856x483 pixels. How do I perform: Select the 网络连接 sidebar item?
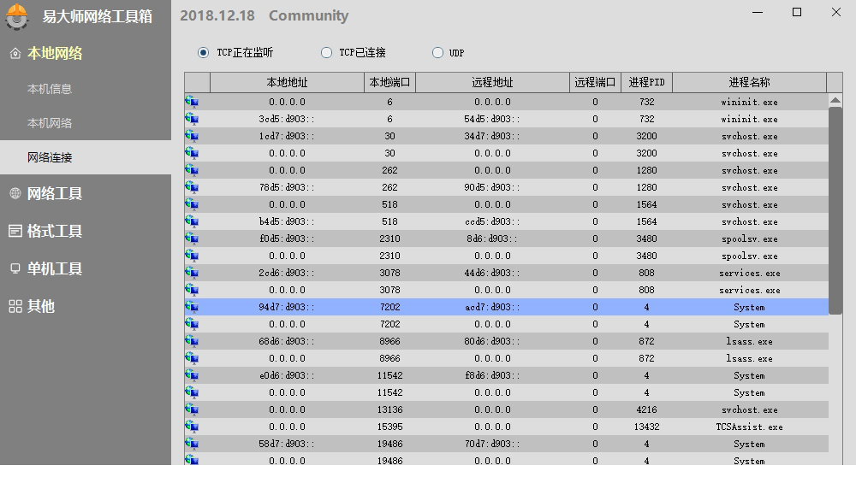[86, 157]
